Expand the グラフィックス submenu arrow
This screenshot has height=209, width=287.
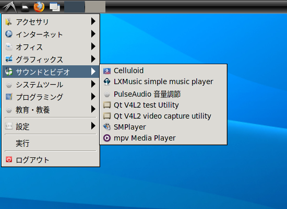(93, 59)
